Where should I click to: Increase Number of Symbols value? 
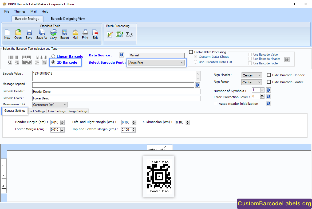262,89
